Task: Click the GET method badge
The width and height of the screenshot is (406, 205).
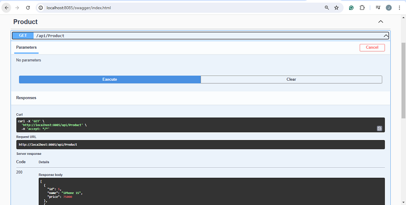Action: coord(23,36)
